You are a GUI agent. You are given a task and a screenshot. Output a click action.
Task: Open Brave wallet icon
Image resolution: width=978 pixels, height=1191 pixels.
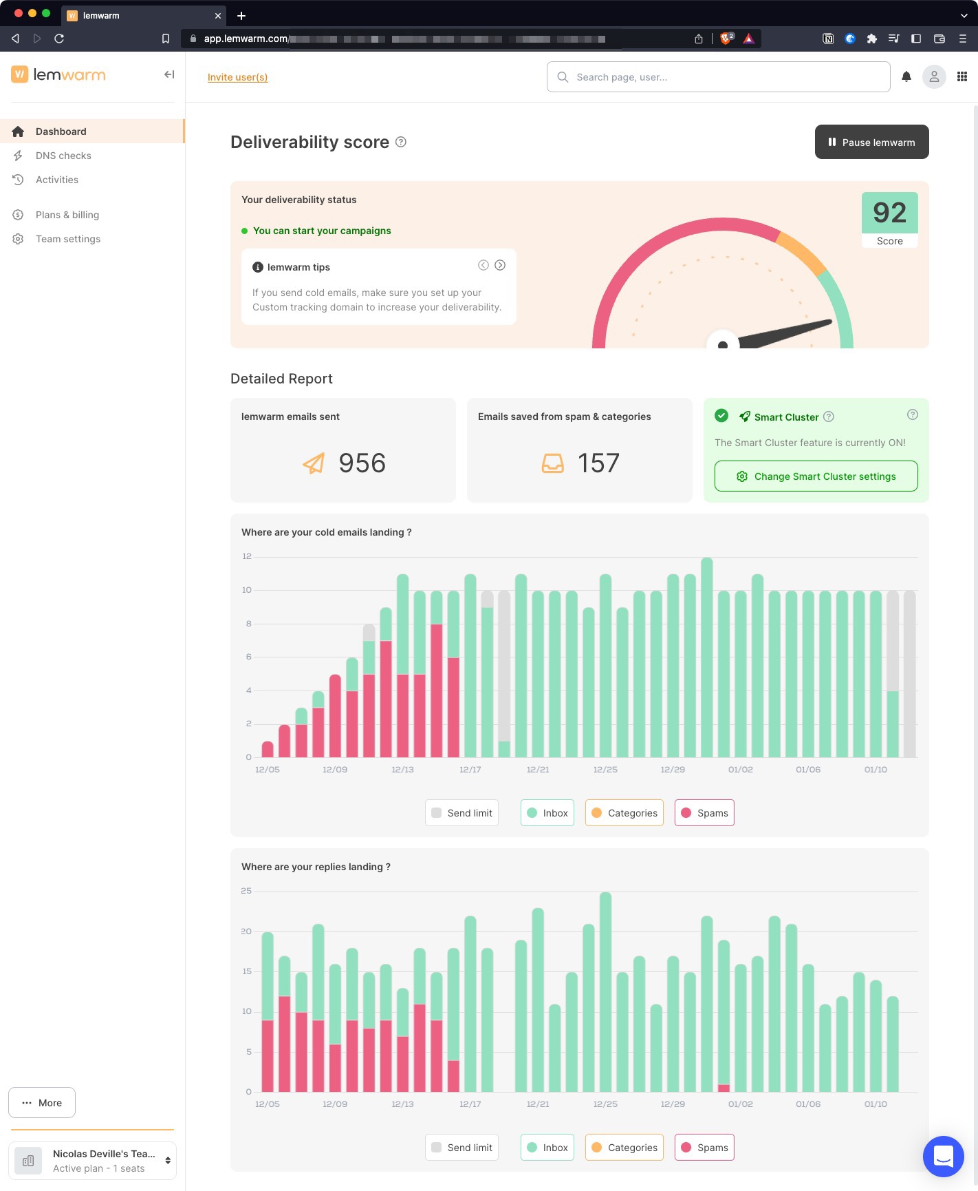click(939, 39)
